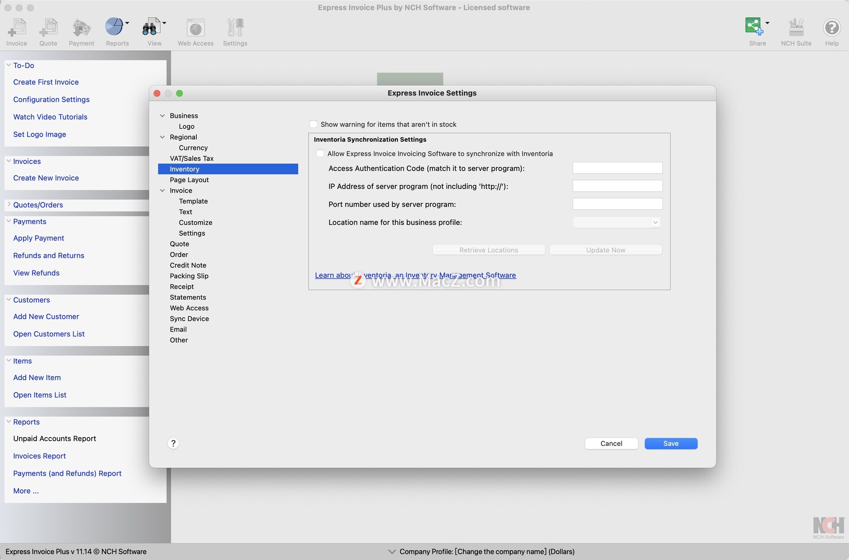This screenshot has width=849, height=560.
Task: Collapse the Invoice tree node
Action: [162, 190]
